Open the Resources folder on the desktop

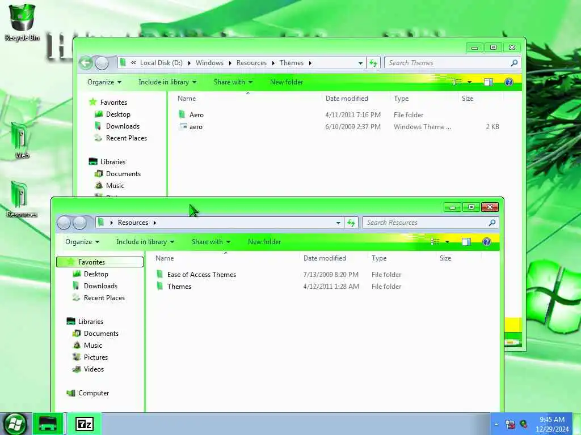[x=21, y=199]
